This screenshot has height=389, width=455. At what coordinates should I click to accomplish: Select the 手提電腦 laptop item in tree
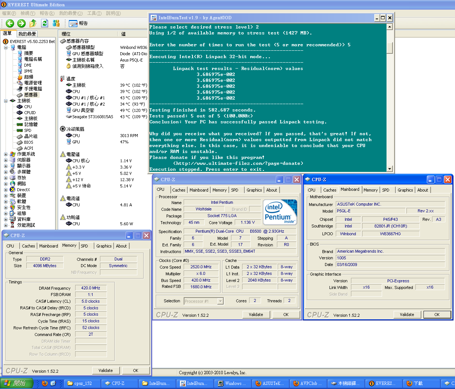coord(30,89)
